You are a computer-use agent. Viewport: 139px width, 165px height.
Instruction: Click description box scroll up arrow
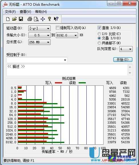pos(130,67)
